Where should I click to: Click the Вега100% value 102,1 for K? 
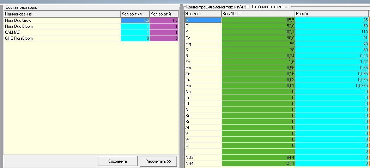click(258, 32)
